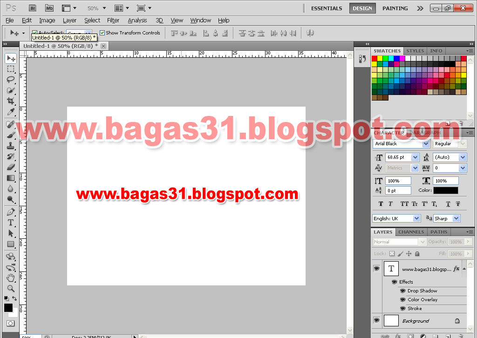Launch Mini Bridge from the top bar
477x338 pixels.
click(x=49, y=8)
